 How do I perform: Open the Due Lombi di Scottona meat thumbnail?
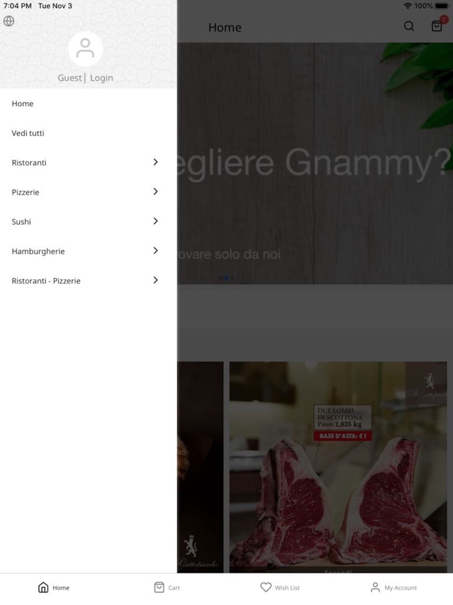point(338,467)
